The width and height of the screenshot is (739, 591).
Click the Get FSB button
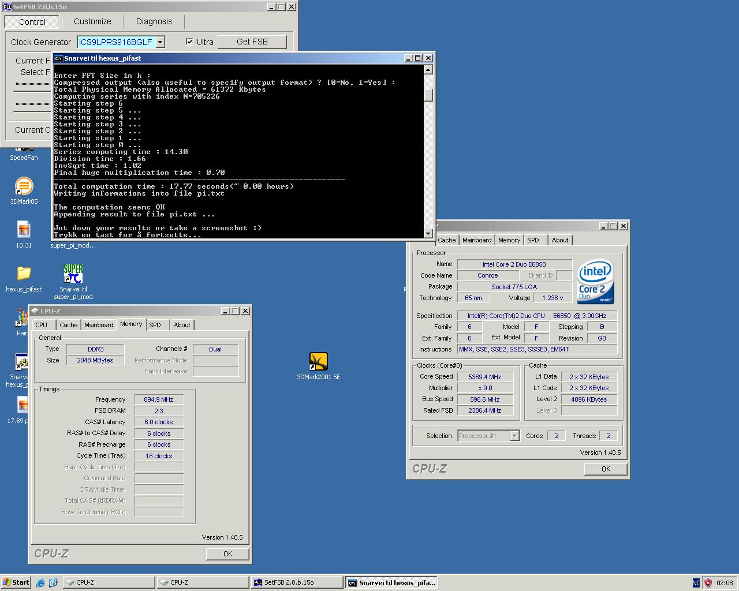(x=252, y=42)
